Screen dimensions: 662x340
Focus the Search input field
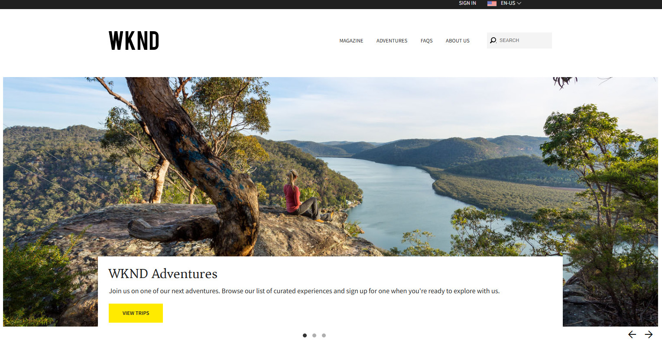click(x=519, y=40)
